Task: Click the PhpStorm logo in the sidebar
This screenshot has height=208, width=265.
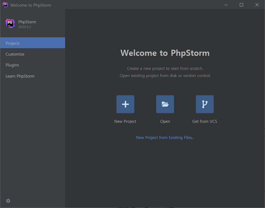Action: click(x=10, y=24)
